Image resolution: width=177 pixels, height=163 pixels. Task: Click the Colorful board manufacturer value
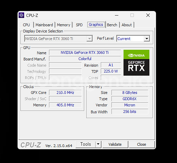pos(85,59)
